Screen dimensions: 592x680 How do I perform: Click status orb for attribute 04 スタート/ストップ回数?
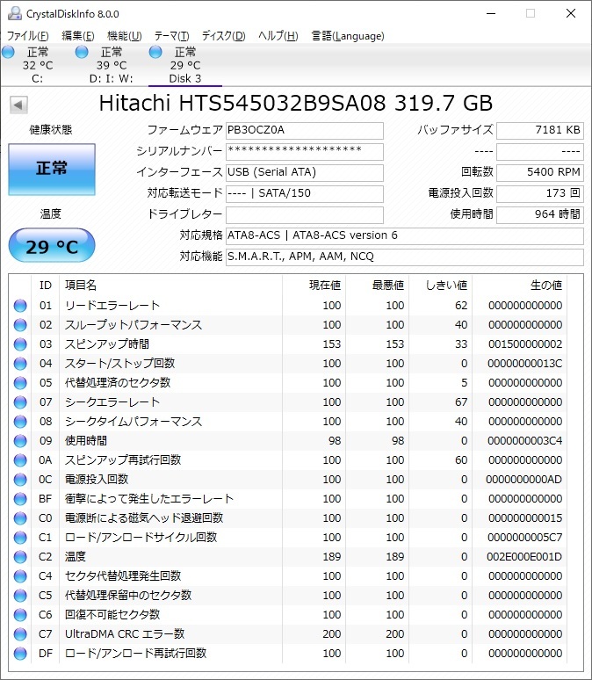pyautogui.click(x=20, y=364)
